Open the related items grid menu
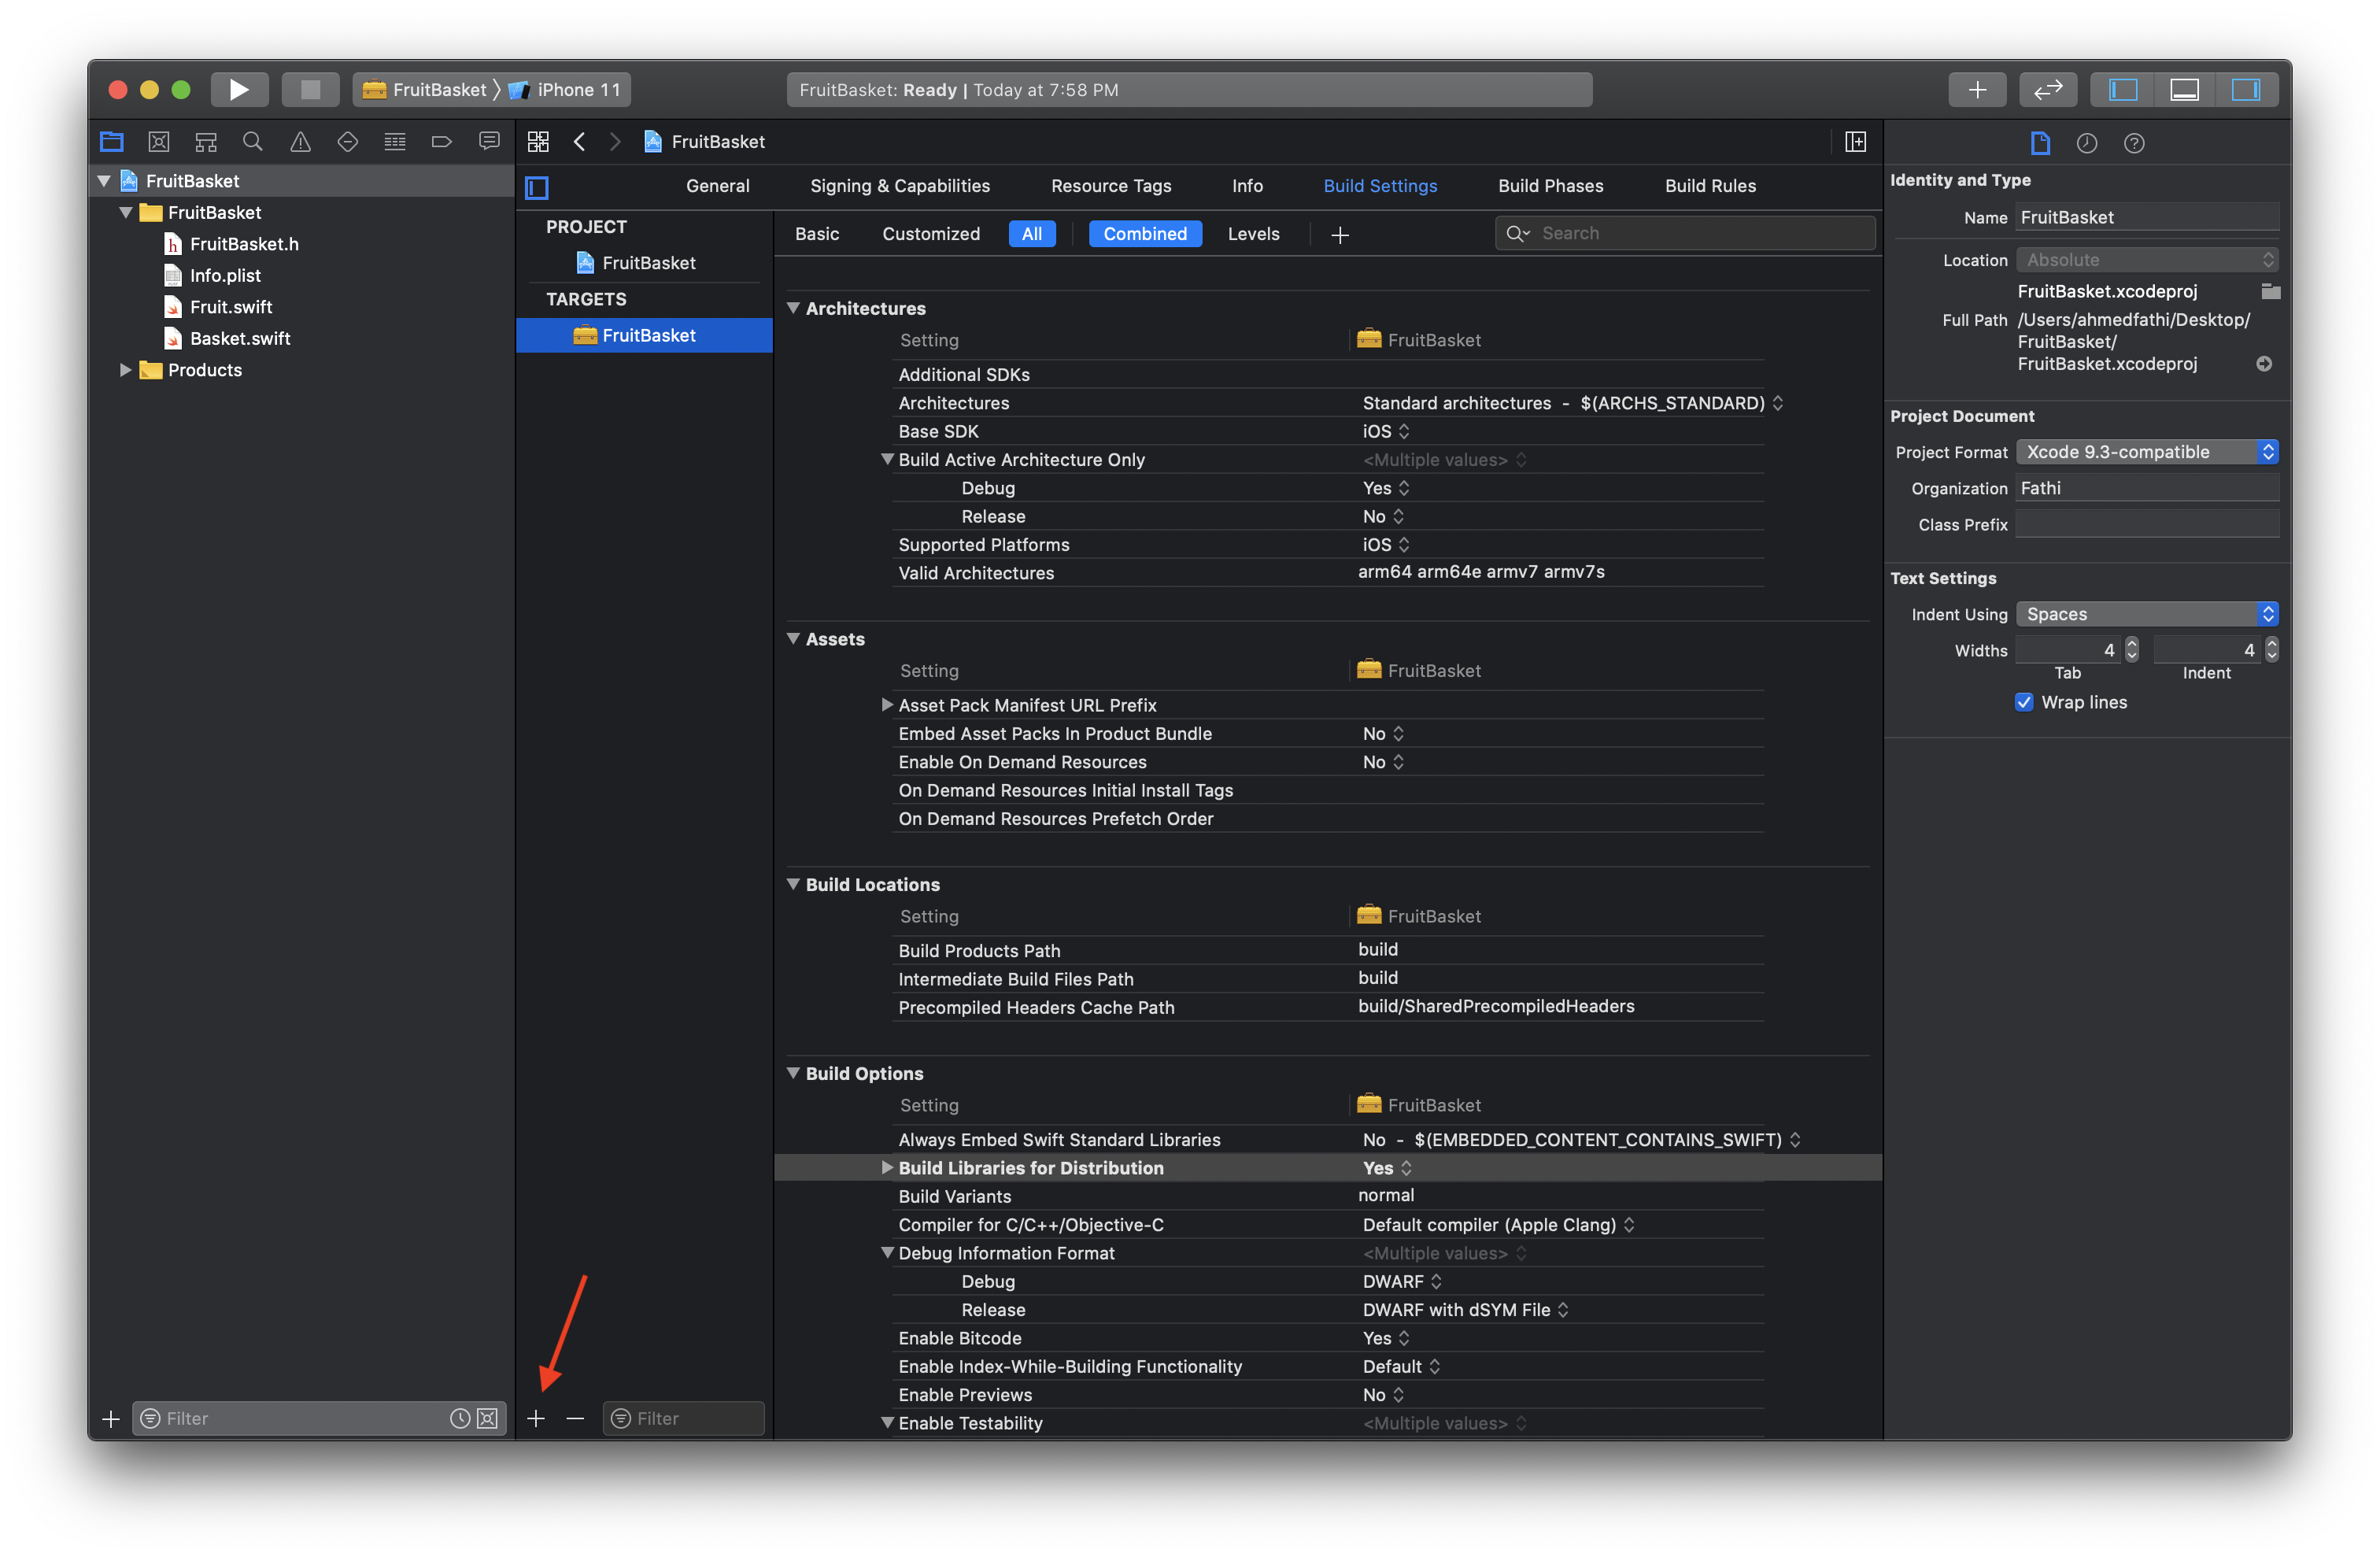Image resolution: width=2380 pixels, height=1557 pixels. pyautogui.click(x=538, y=142)
